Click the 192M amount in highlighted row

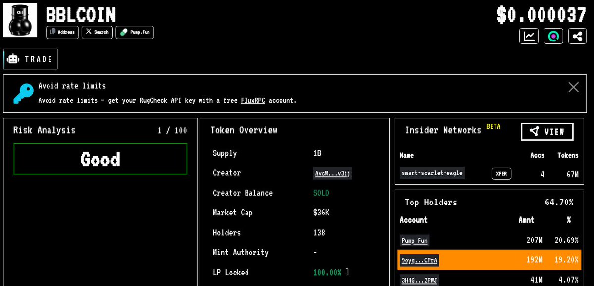[x=534, y=260]
